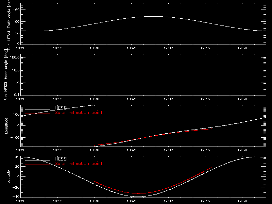
Task: Click the 'Latitude' y-axis title
Action: (8, 177)
